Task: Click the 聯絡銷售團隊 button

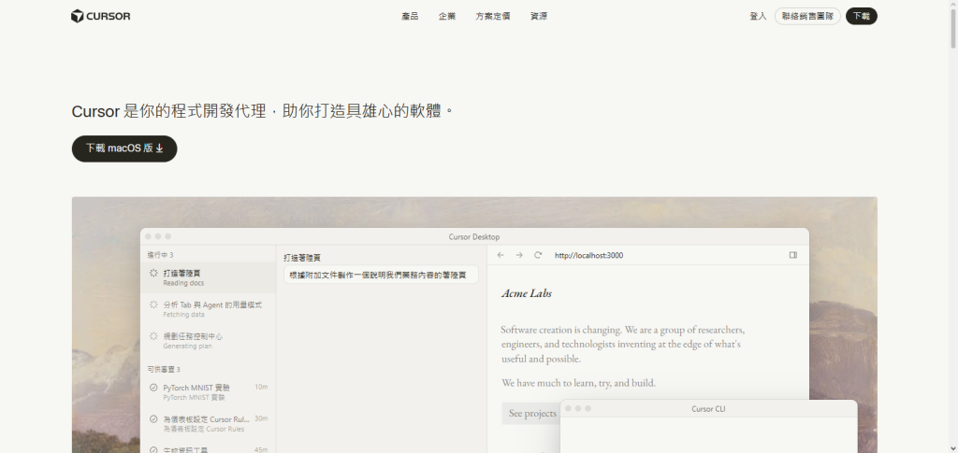Action: tap(807, 17)
